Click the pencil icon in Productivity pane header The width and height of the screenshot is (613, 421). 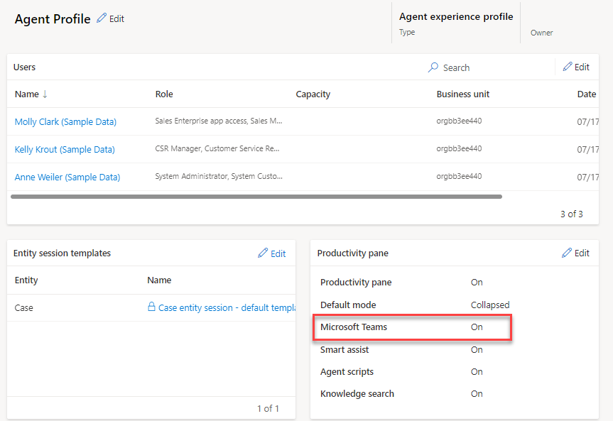coord(567,253)
